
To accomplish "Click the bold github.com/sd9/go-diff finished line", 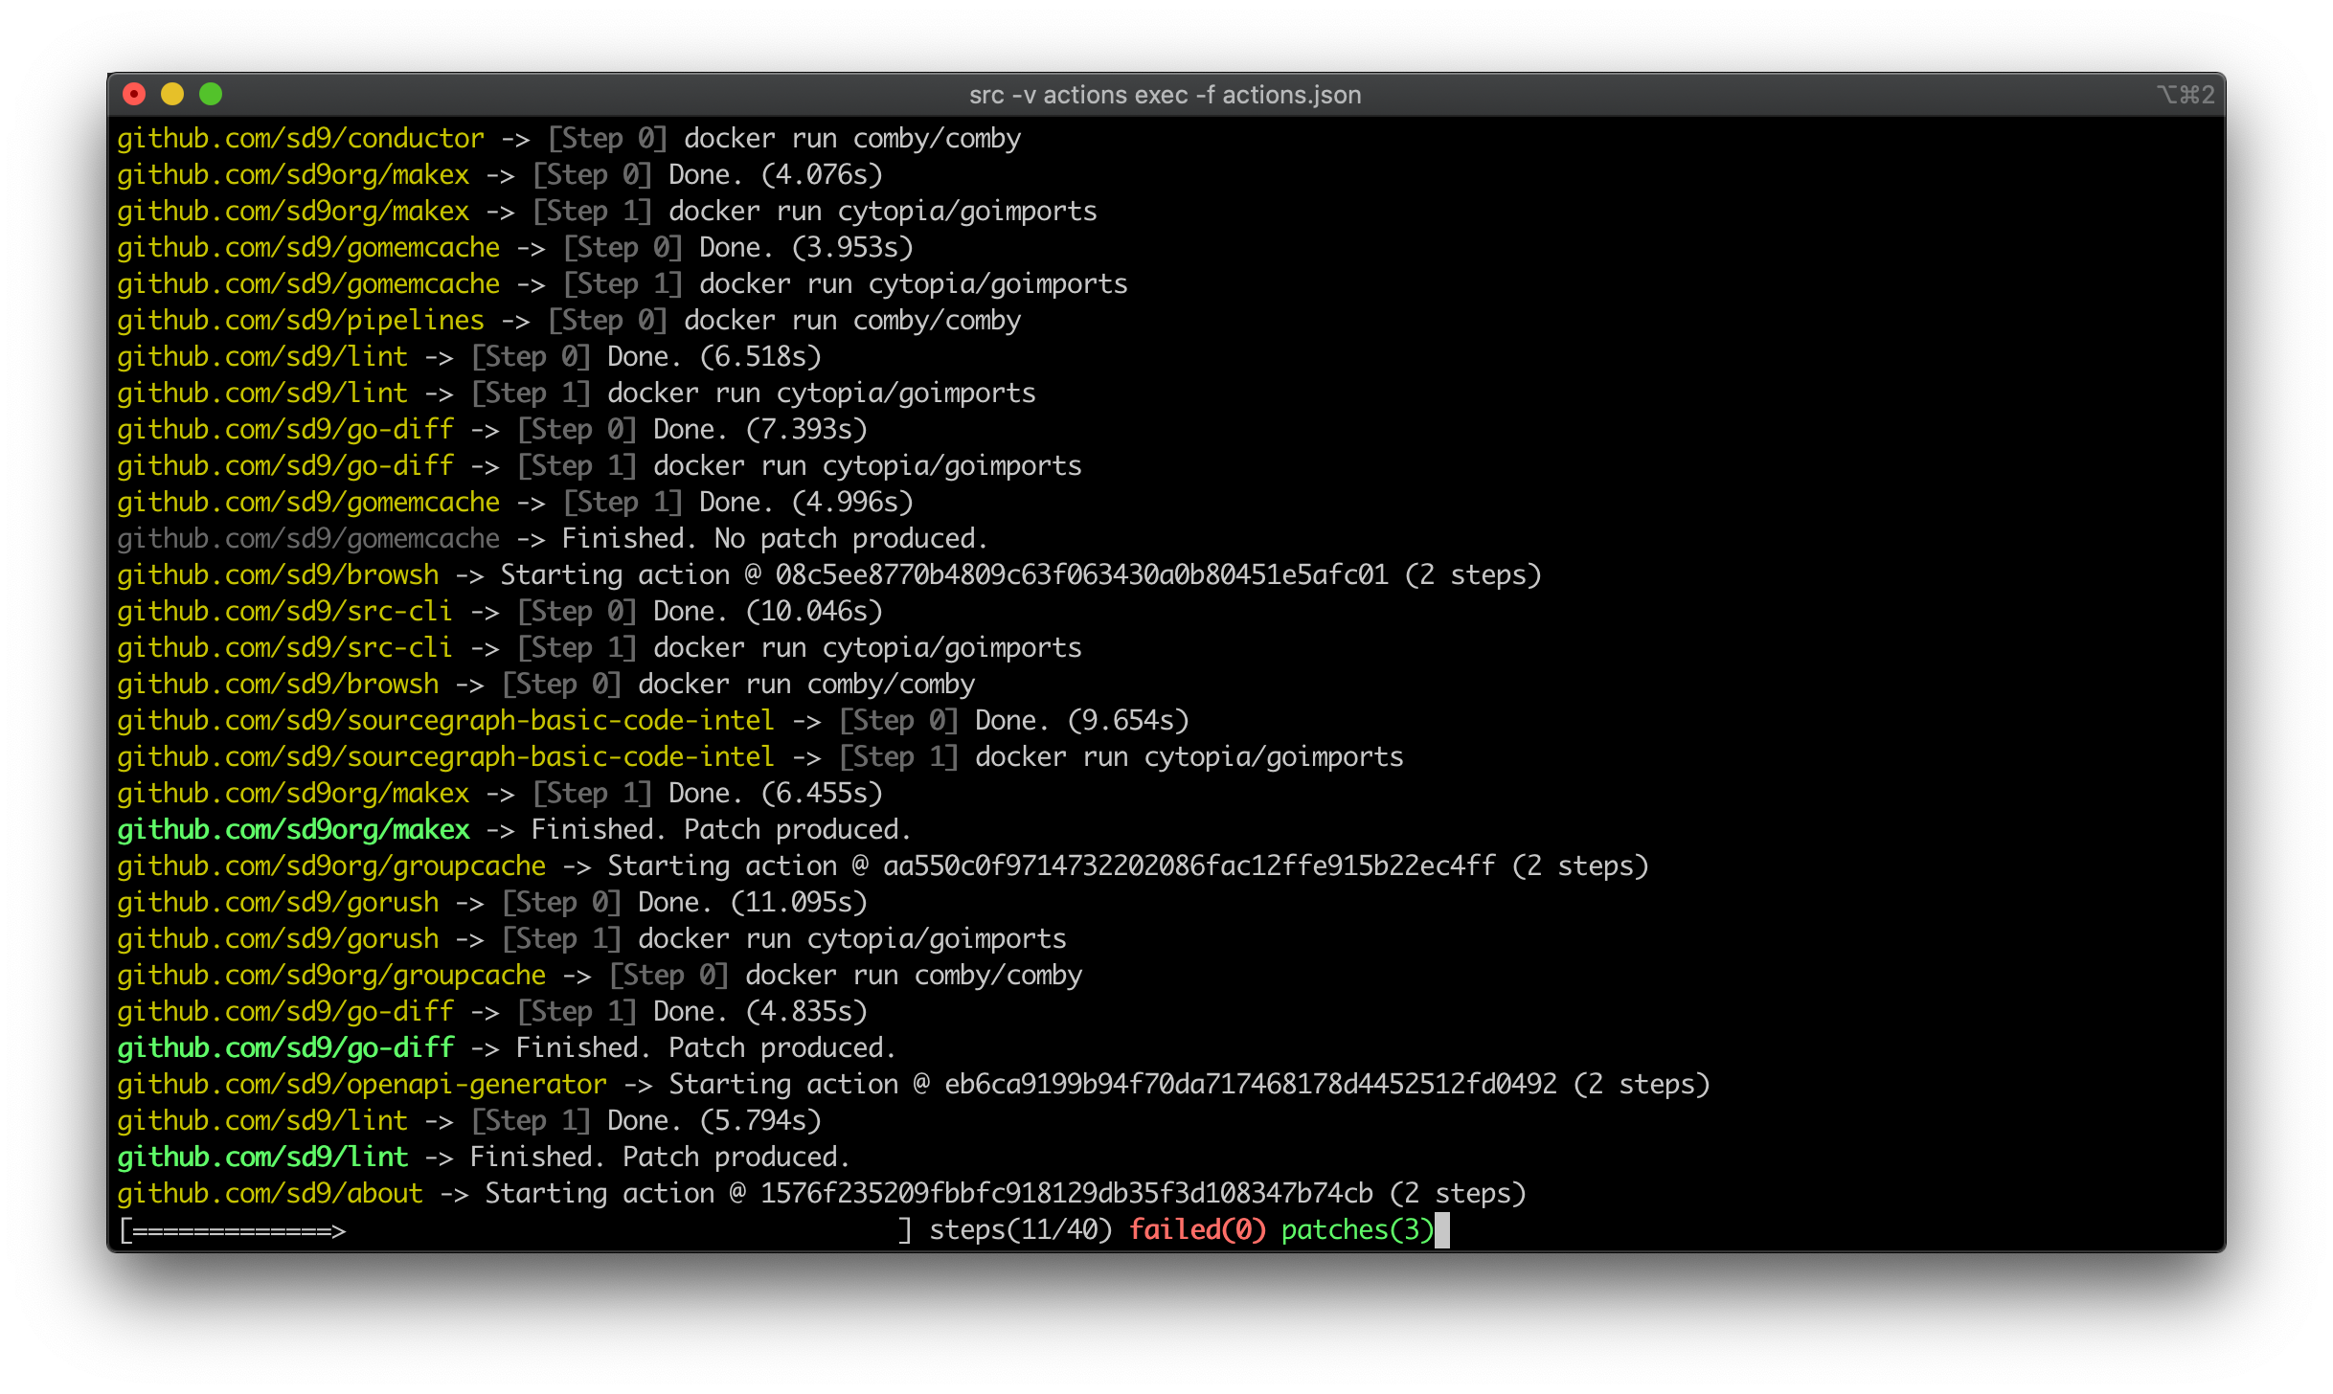I will pyautogui.click(x=285, y=1048).
